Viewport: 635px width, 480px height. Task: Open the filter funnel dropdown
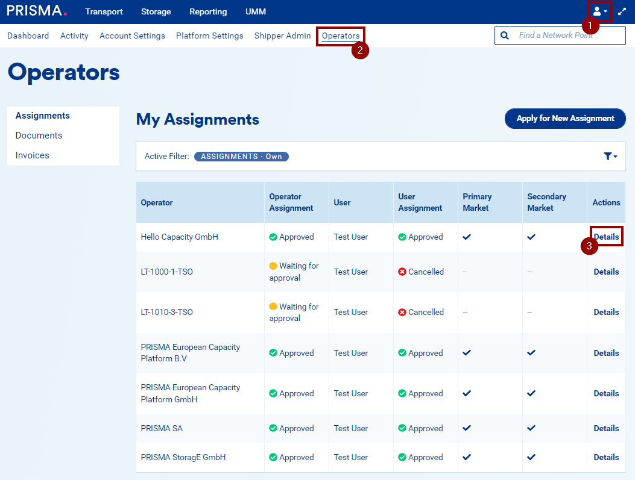(x=610, y=156)
